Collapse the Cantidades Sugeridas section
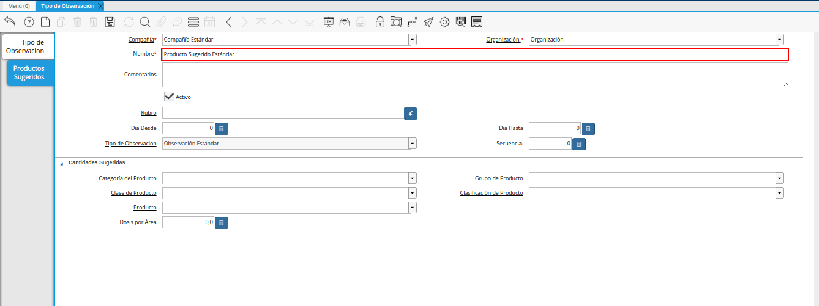 click(61, 164)
